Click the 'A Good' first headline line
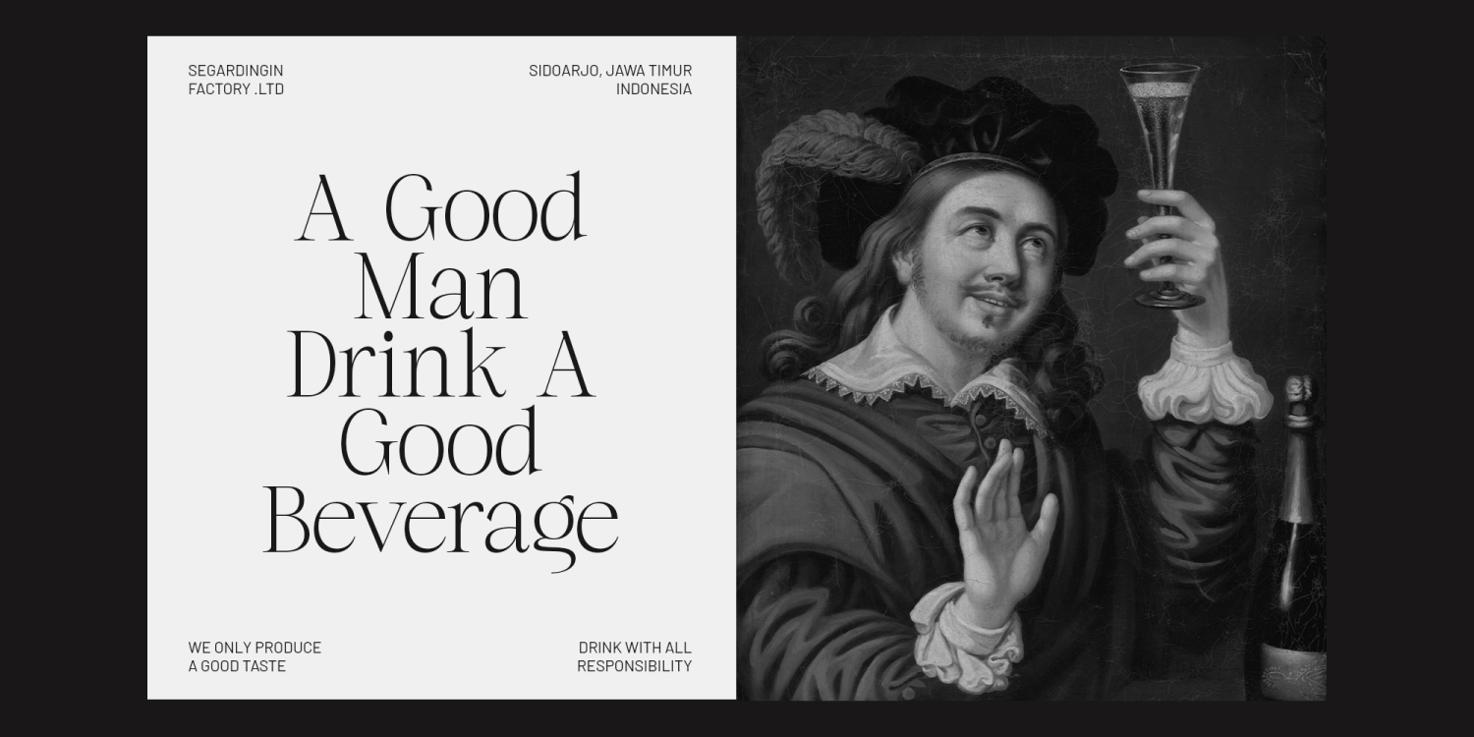 [x=441, y=208]
